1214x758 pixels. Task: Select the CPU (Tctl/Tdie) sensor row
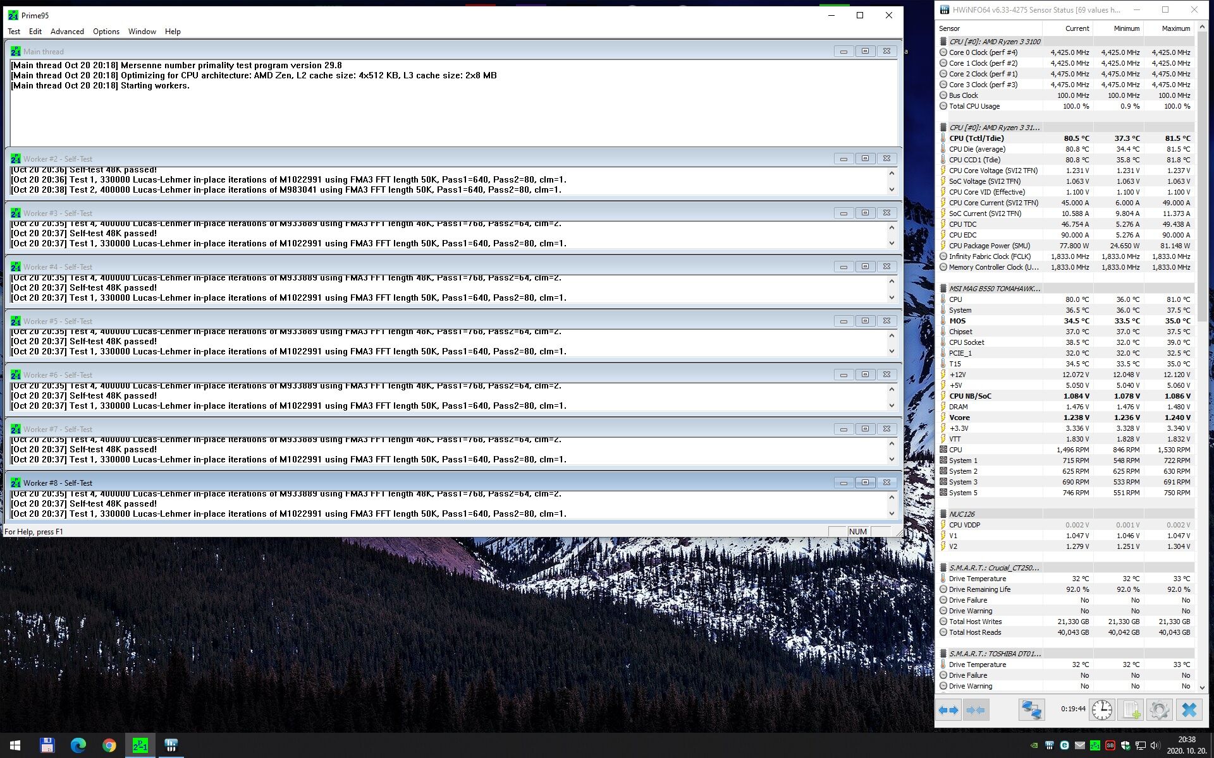click(976, 138)
